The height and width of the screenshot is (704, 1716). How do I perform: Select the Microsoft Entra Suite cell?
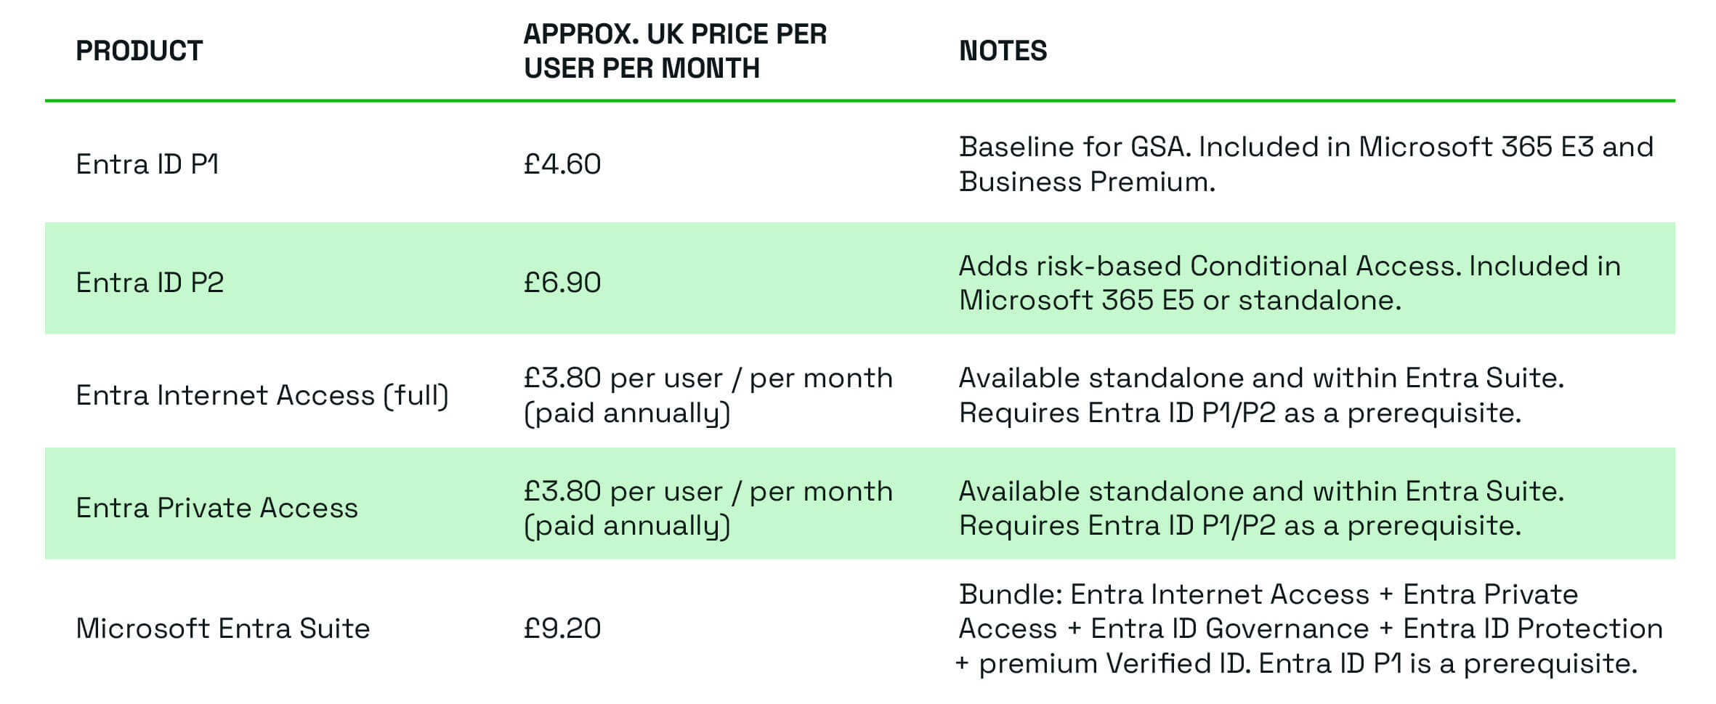coord(223,628)
